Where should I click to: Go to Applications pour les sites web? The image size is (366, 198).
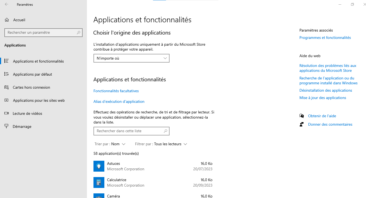[x=39, y=100]
